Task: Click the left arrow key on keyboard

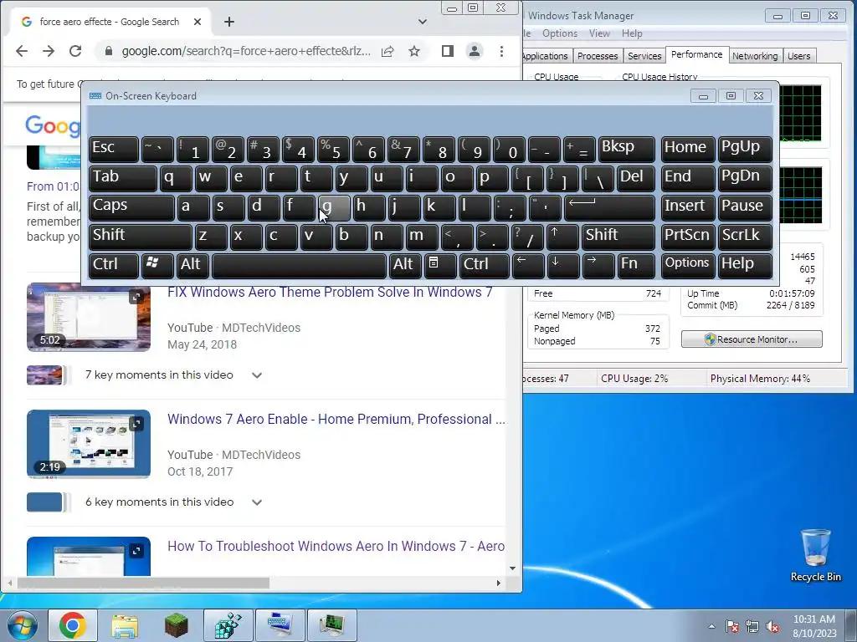Action: coord(528,265)
